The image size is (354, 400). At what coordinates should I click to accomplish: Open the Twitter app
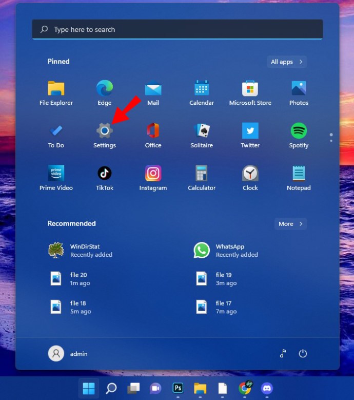(x=250, y=136)
